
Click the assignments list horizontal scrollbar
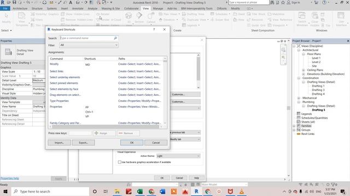click(x=105, y=127)
